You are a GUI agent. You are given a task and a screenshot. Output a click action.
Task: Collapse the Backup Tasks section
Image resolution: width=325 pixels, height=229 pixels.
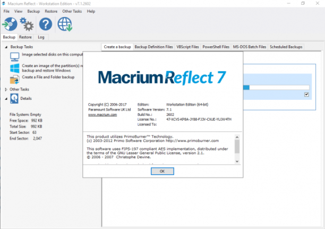pos(6,47)
